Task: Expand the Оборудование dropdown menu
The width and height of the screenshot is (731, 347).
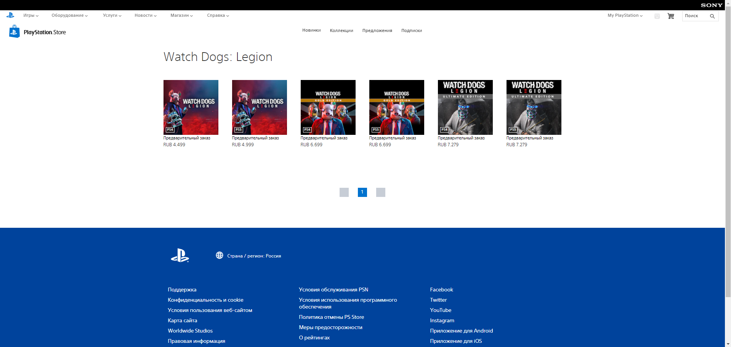Action: pos(70,16)
